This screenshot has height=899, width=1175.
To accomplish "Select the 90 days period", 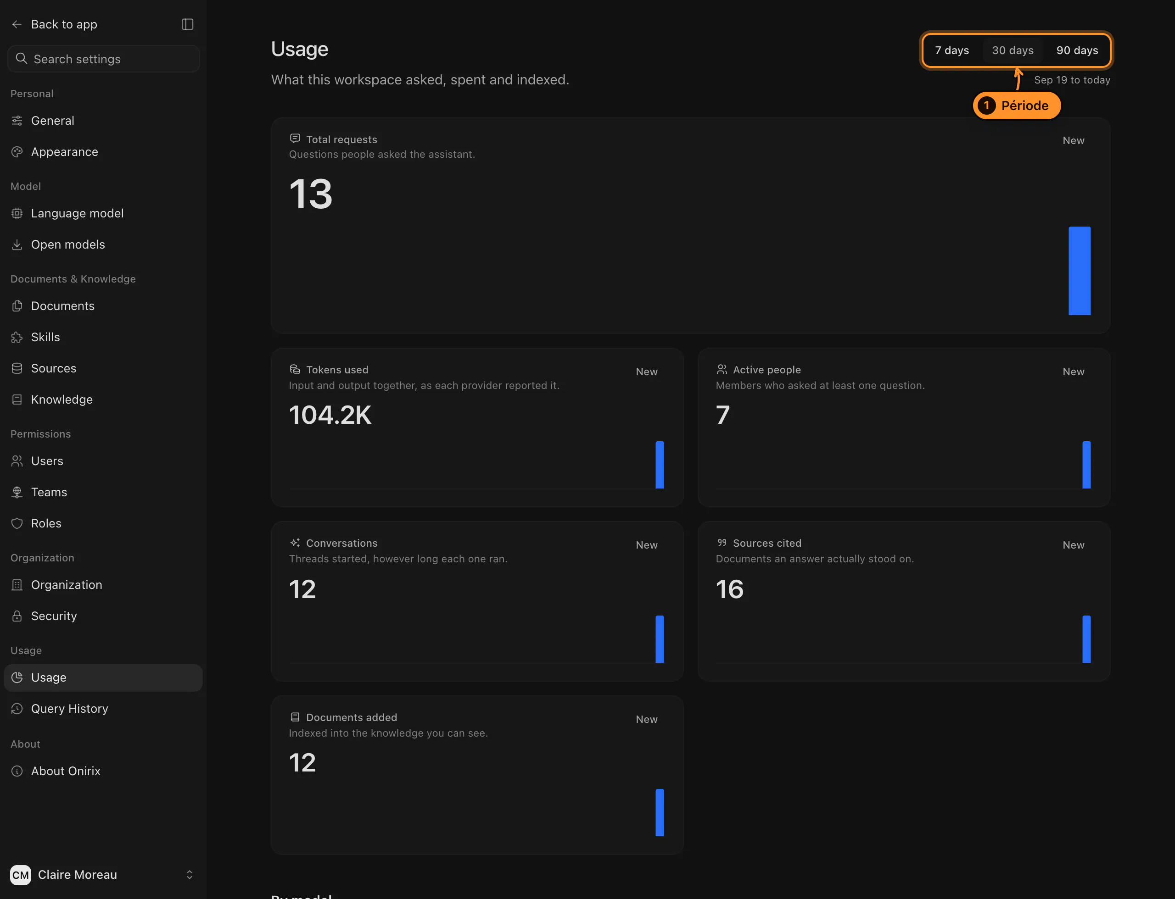I will click(x=1077, y=50).
